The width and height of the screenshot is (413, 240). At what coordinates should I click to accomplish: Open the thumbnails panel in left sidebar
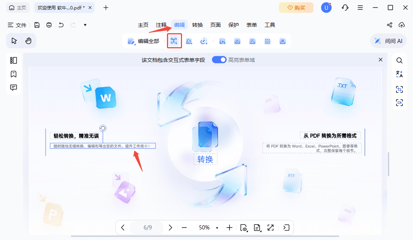(x=14, y=60)
